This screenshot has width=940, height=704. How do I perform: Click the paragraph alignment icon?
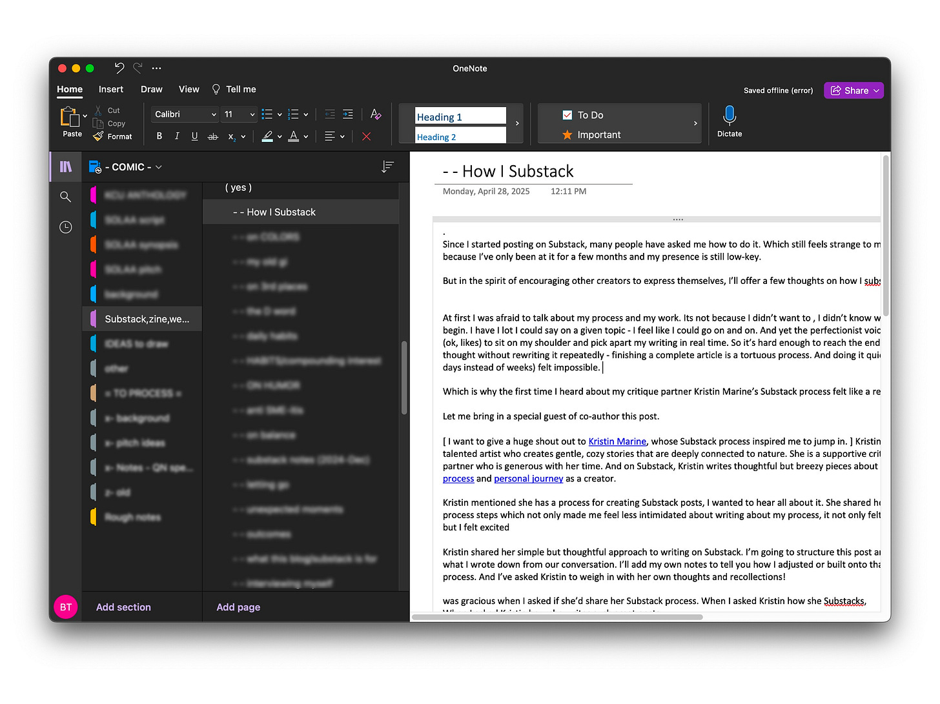tap(330, 136)
